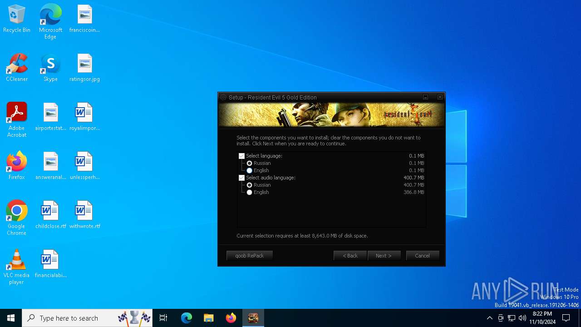Select the franciscoin image file icon
Image resolution: width=581 pixels, height=327 pixels.
pos(84,19)
